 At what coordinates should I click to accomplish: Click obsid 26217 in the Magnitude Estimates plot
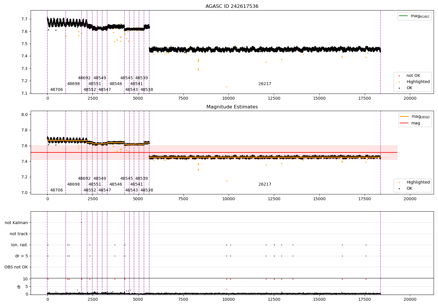[x=265, y=184]
